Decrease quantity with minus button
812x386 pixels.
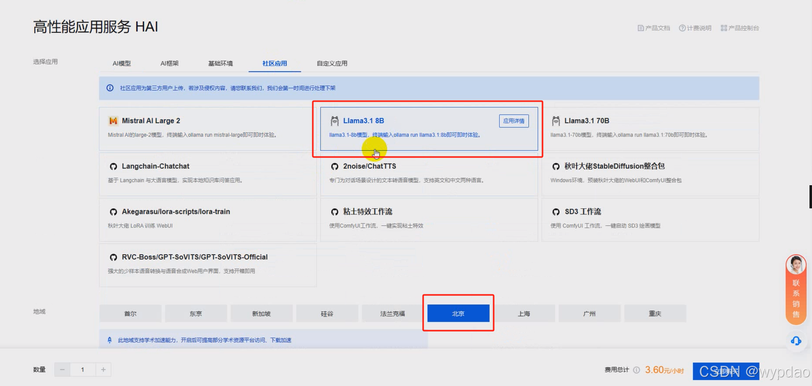tap(62, 369)
